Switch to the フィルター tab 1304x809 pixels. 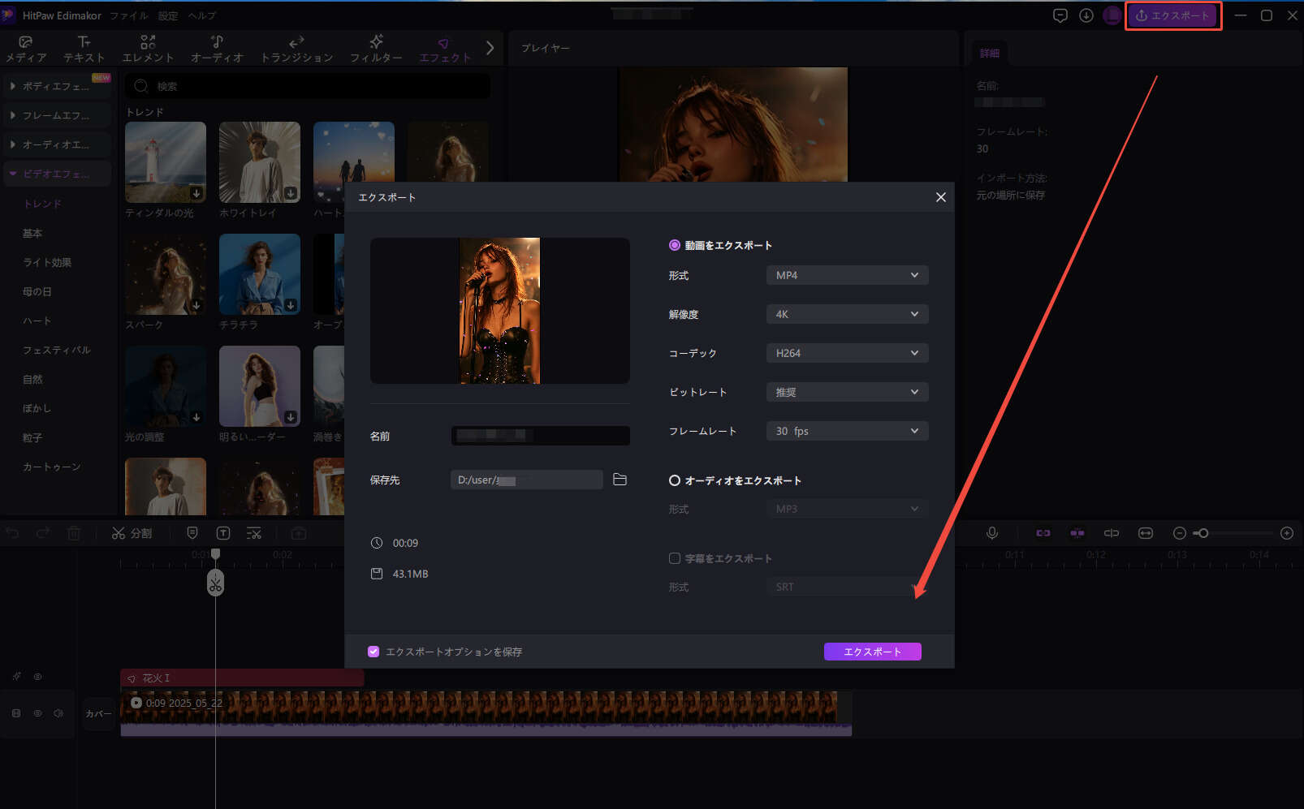[376, 49]
